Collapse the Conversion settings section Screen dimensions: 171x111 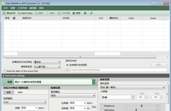3,76
